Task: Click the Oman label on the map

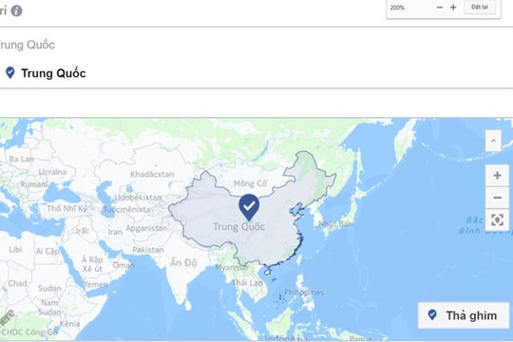Action: point(123,265)
